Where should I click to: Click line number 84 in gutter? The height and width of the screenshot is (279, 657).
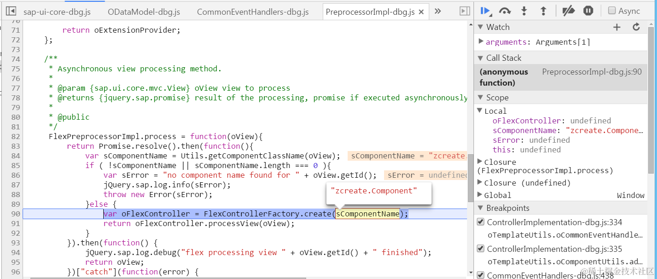[x=15, y=156]
